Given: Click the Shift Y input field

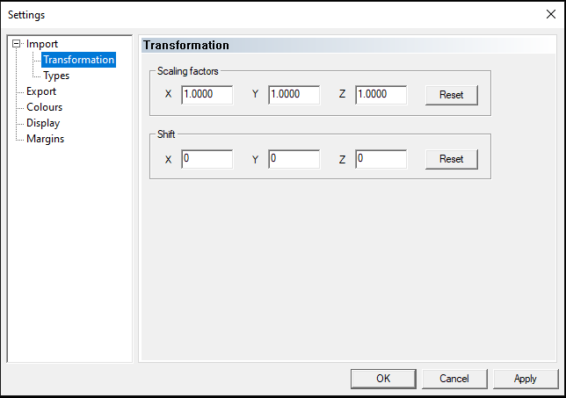Looking at the screenshot, I should click(294, 159).
